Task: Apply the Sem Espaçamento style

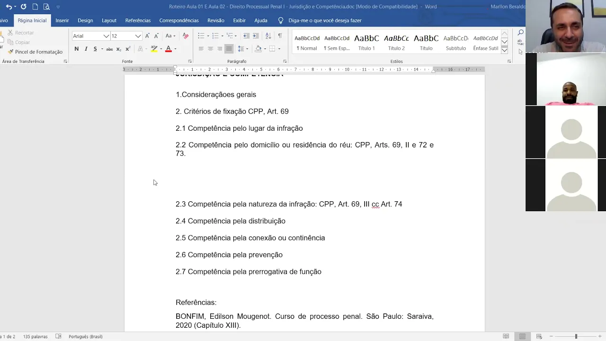Action: pos(337,42)
